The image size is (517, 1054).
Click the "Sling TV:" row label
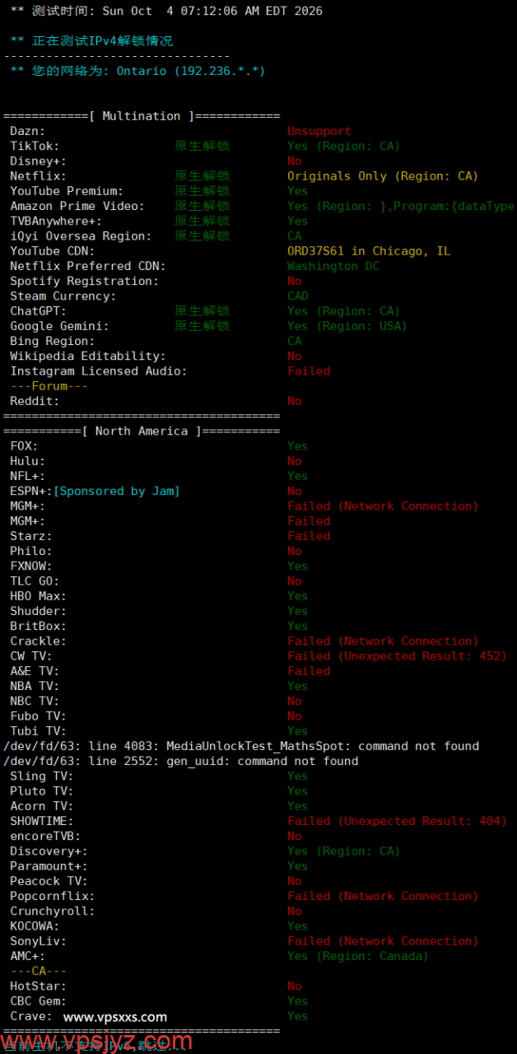click(x=42, y=776)
